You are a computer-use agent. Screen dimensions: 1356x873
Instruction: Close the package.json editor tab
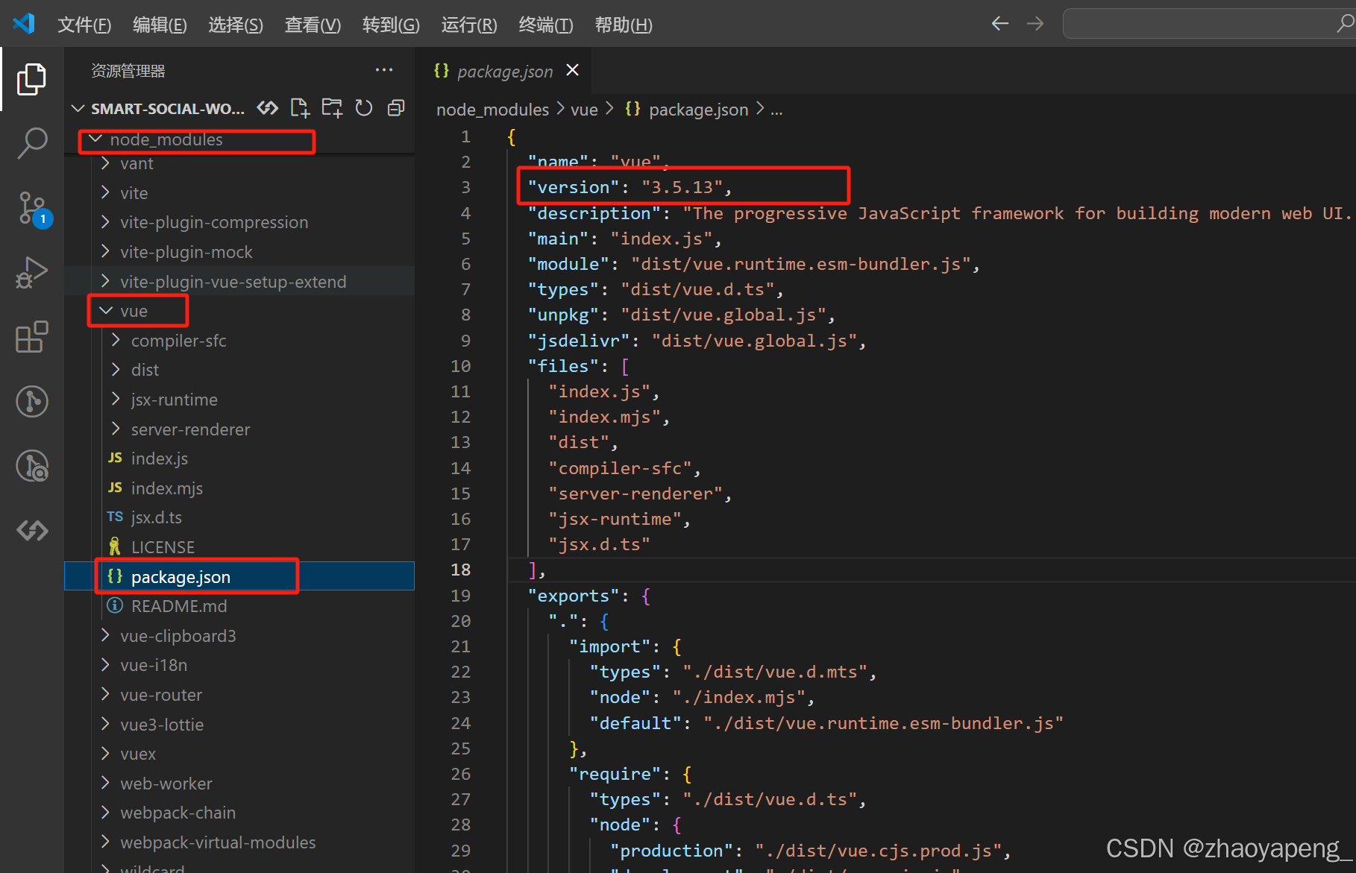pos(573,70)
